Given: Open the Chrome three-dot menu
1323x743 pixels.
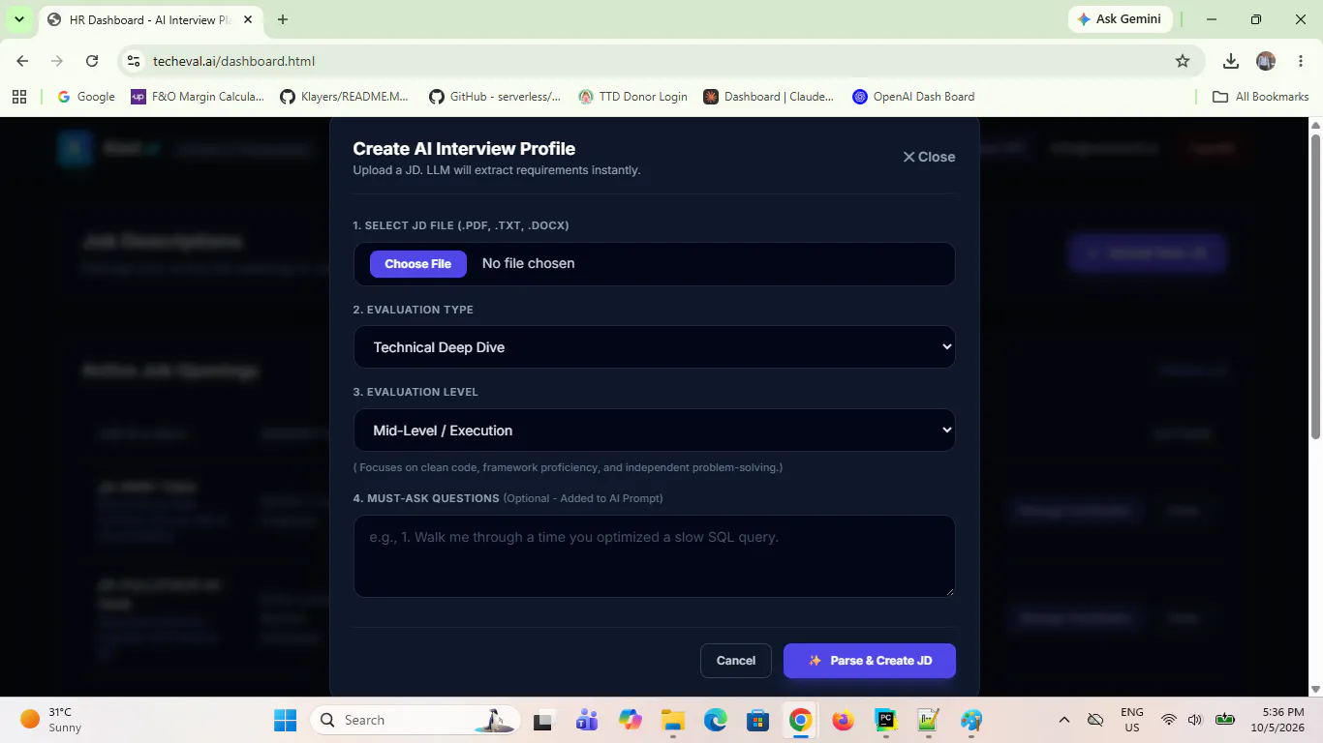Looking at the screenshot, I should [1301, 61].
